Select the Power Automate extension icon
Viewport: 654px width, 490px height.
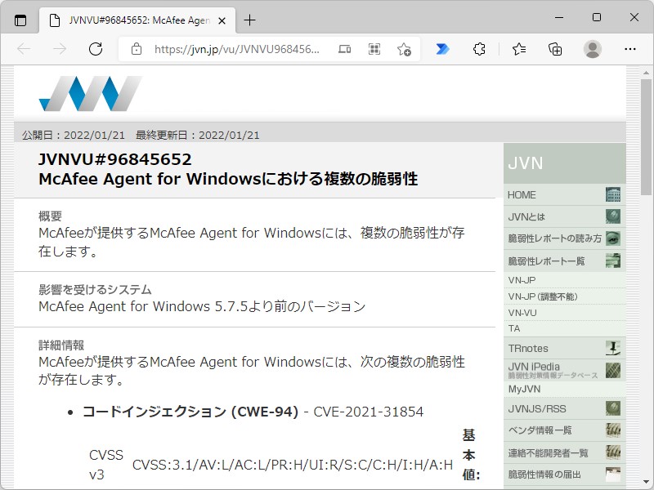441,49
